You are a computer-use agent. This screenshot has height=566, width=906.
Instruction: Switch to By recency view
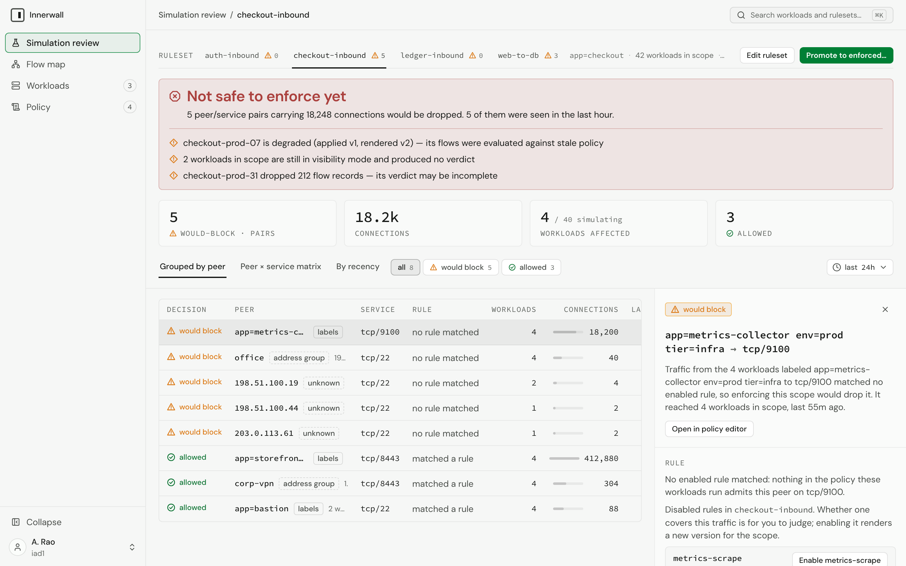pyautogui.click(x=358, y=267)
